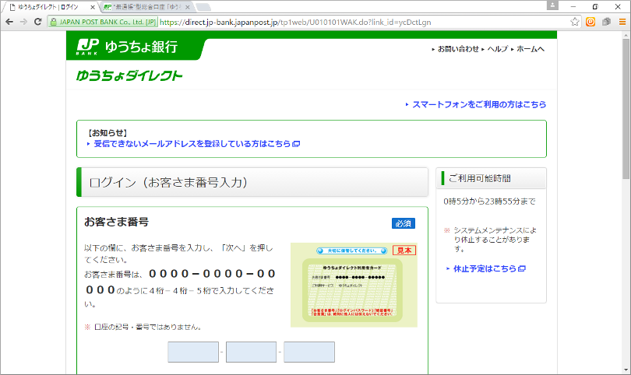Click the scrollbar up arrow
Screen dimensions: 631x375
(626, 35)
